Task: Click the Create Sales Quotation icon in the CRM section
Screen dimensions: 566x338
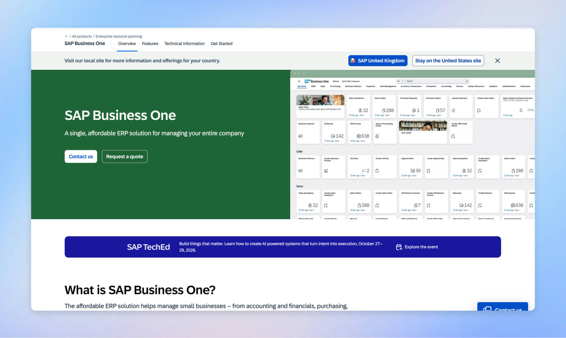Action: coord(480,171)
